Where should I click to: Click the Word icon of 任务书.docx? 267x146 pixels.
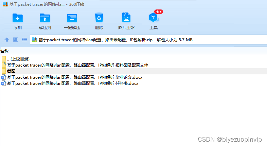coord(4,83)
